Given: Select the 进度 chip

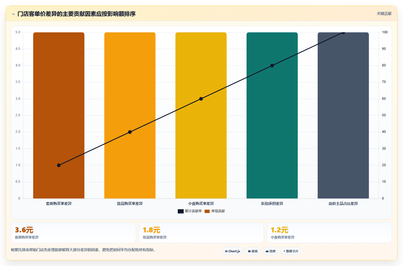Looking at the screenshot, I should pos(270,251).
